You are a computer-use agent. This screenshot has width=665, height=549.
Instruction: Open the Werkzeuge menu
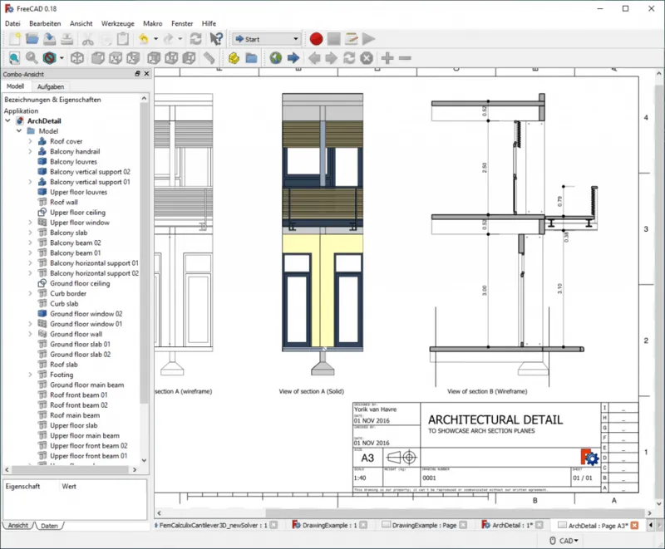coord(117,23)
